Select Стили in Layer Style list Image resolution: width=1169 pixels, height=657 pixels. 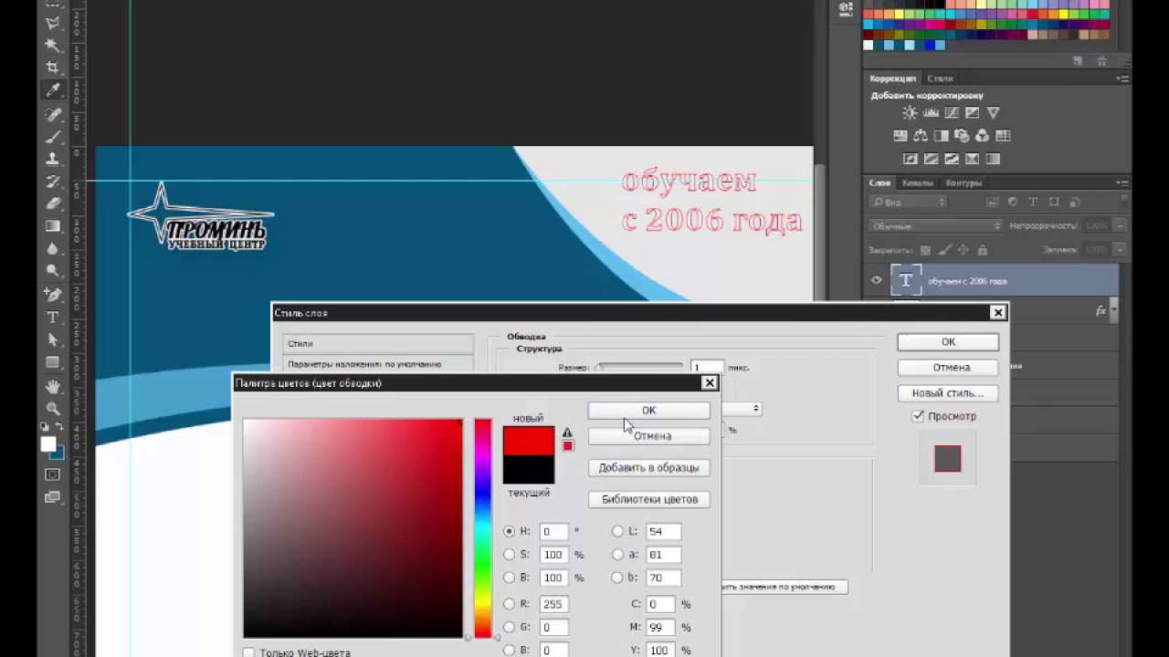tap(378, 344)
